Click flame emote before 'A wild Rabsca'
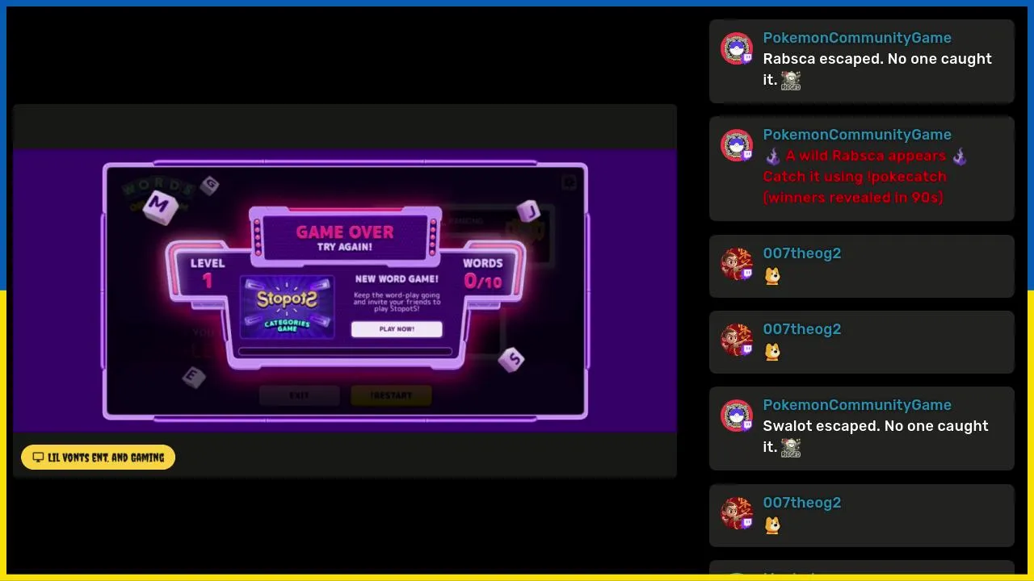 click(773, 157)
